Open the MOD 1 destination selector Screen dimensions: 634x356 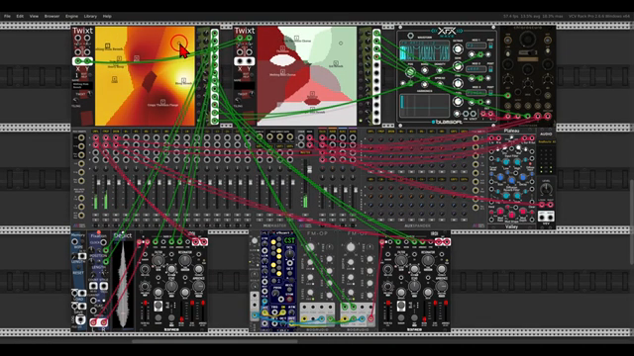click(x=475, y=46)
